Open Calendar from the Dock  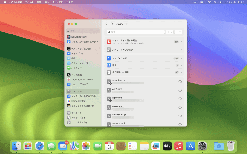(109, 146)
